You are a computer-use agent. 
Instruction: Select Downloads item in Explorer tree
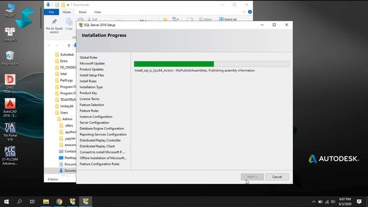pos(68,171)
